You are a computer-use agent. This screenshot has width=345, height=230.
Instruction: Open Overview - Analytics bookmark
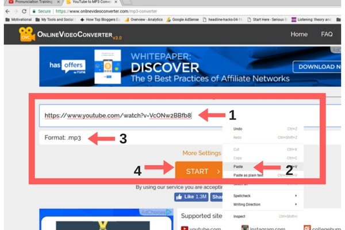[x=144, y=20]
